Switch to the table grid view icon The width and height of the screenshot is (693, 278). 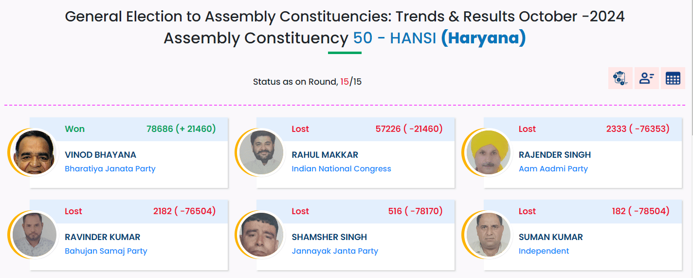[x=673, y=78]
